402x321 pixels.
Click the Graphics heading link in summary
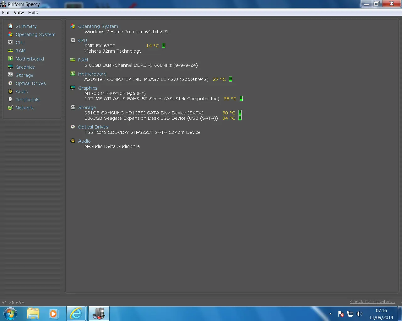coord(88,88)
